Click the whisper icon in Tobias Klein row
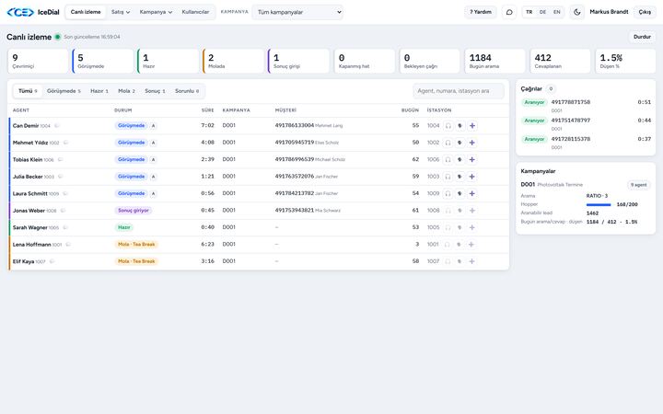This screenshot has height=414, width=663. tap(460, 160)
